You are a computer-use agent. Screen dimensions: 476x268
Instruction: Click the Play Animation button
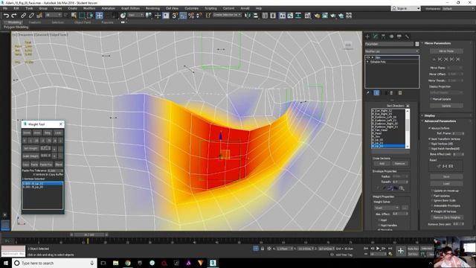click(378, 249)
